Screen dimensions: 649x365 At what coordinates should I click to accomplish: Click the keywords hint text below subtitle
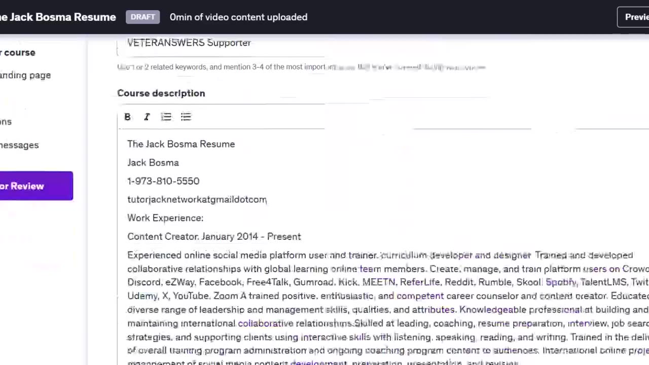(x=302, y=67)
